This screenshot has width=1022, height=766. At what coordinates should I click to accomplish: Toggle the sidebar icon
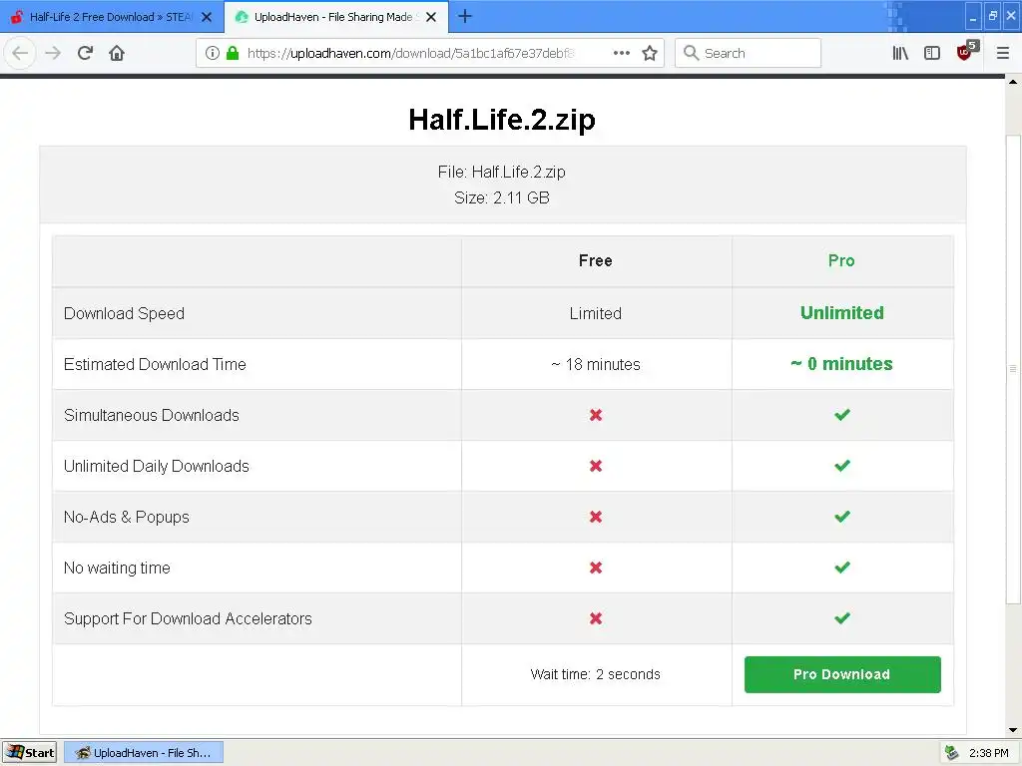(932, 53)
